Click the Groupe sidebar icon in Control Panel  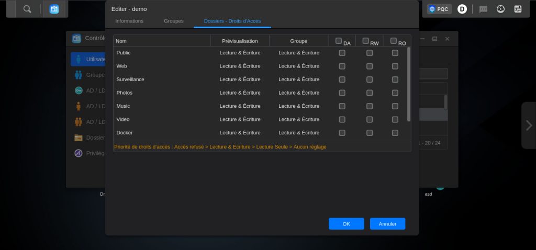click(79, 75)
